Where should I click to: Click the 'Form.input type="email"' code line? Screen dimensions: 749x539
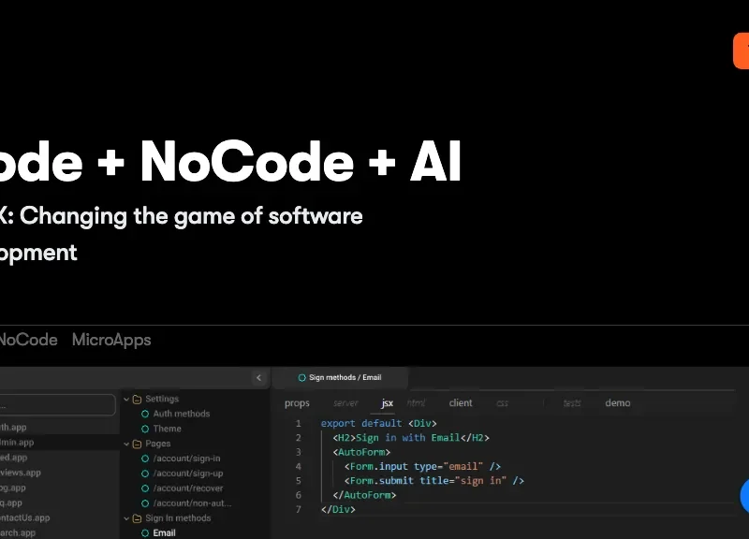[x=422, y=466]
